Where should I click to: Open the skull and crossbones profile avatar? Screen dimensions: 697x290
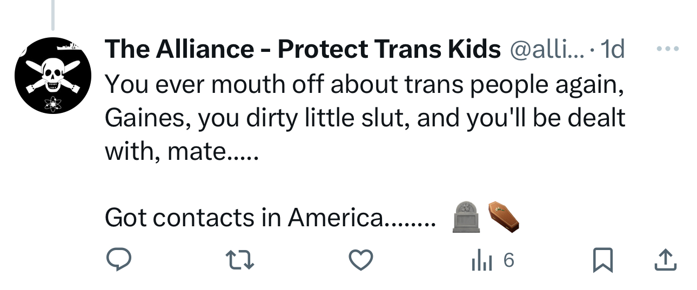click(52, 75)
